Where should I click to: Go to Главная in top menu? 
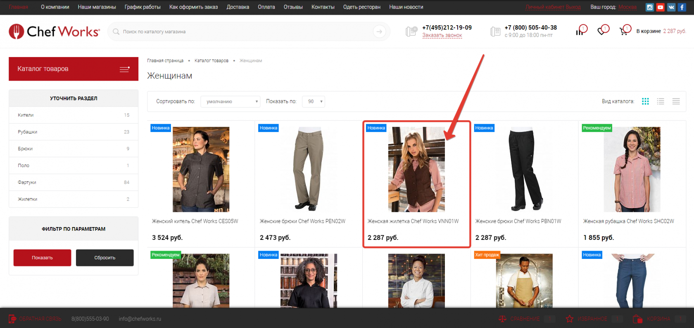tap(19, 7)
